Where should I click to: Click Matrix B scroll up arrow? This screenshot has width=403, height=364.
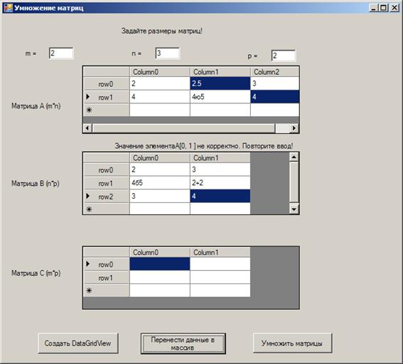[294, 157]
